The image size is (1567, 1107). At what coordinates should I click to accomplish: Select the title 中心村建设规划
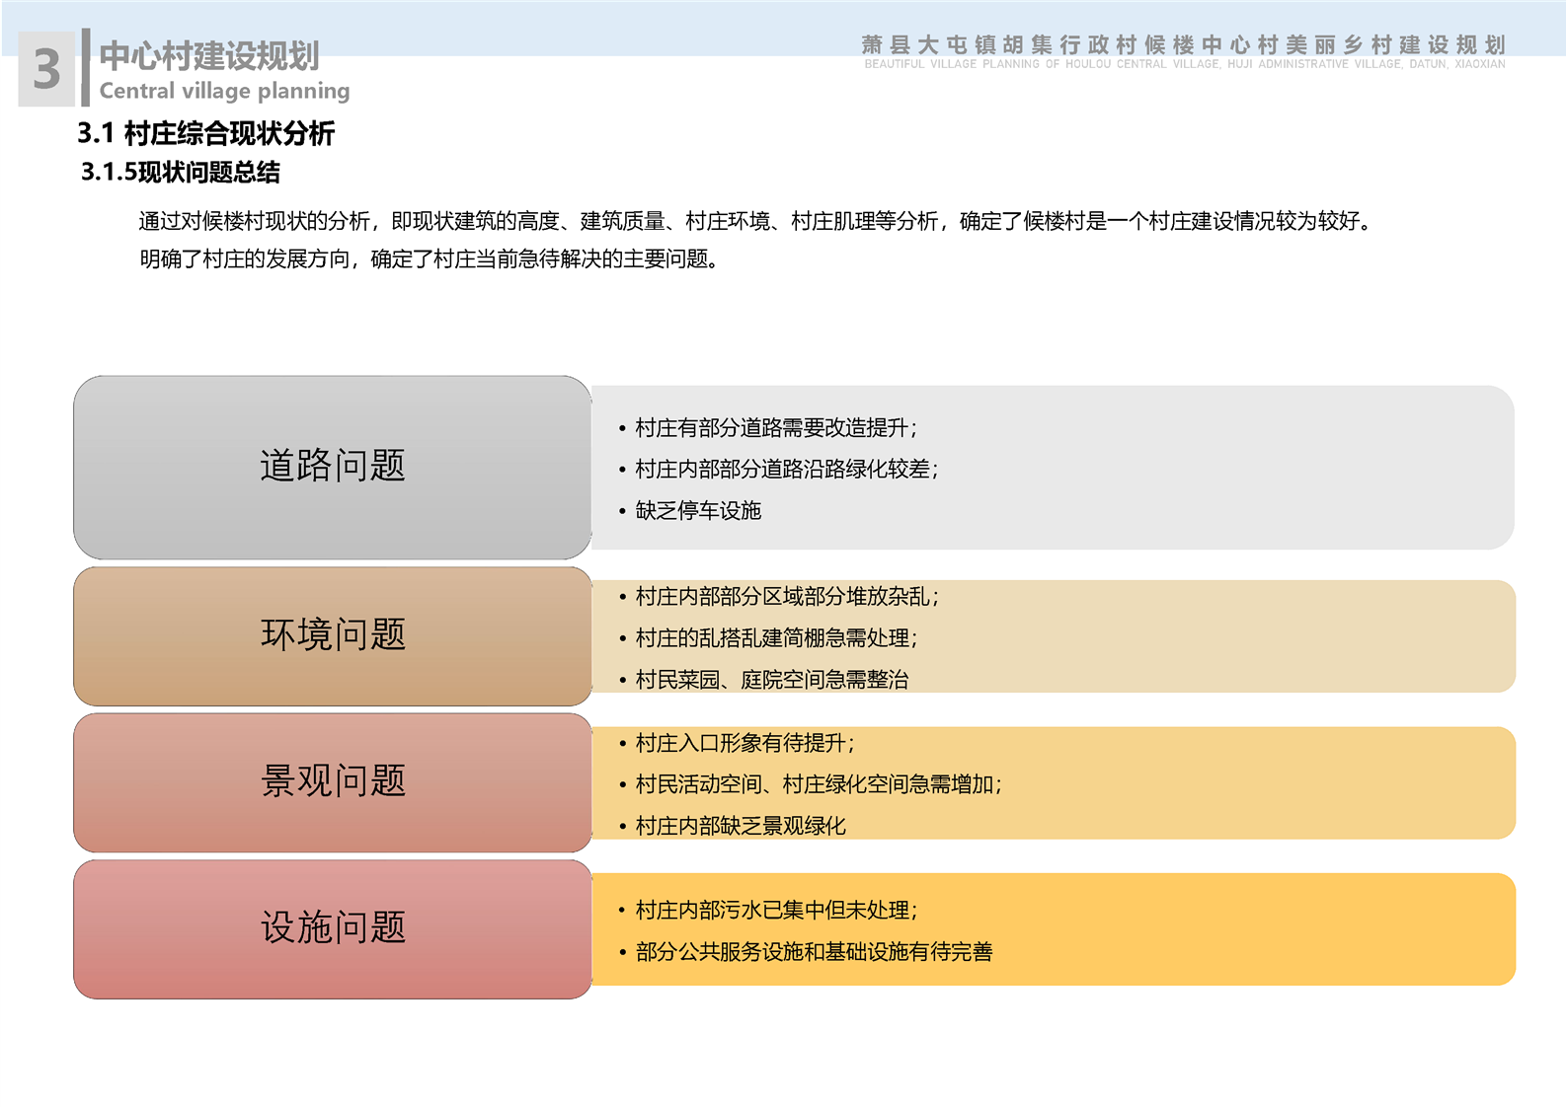coord(209,56)
